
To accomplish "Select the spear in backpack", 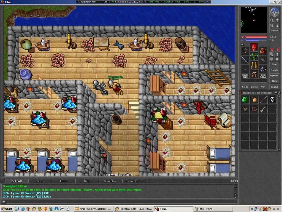I will pyautogui.click(x=263, y=100).
